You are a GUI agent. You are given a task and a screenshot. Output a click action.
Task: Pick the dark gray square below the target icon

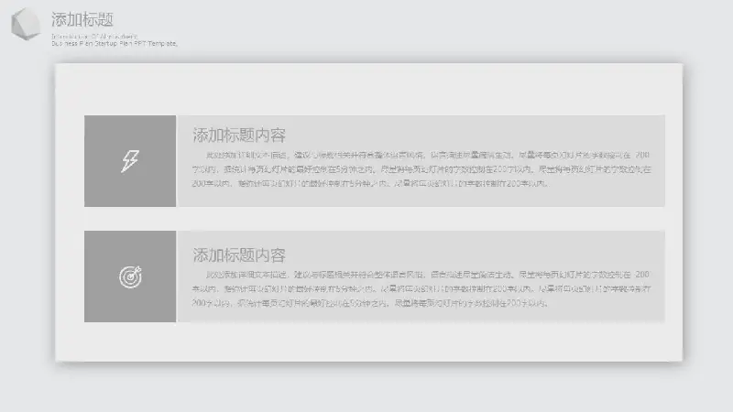click(130, 309)
